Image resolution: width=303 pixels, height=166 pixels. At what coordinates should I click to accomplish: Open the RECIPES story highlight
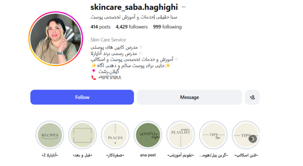50,135
